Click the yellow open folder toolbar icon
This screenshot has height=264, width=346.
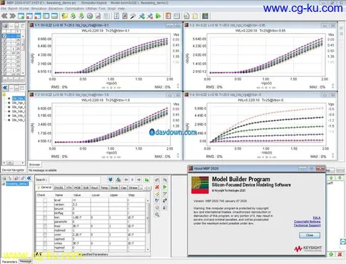click(x=65, y=16)
